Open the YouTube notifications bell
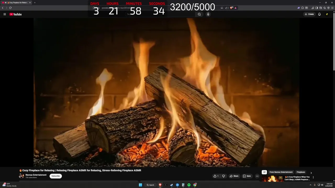The height and width of the screenshot is (188, 335). [x=319, y=14]
